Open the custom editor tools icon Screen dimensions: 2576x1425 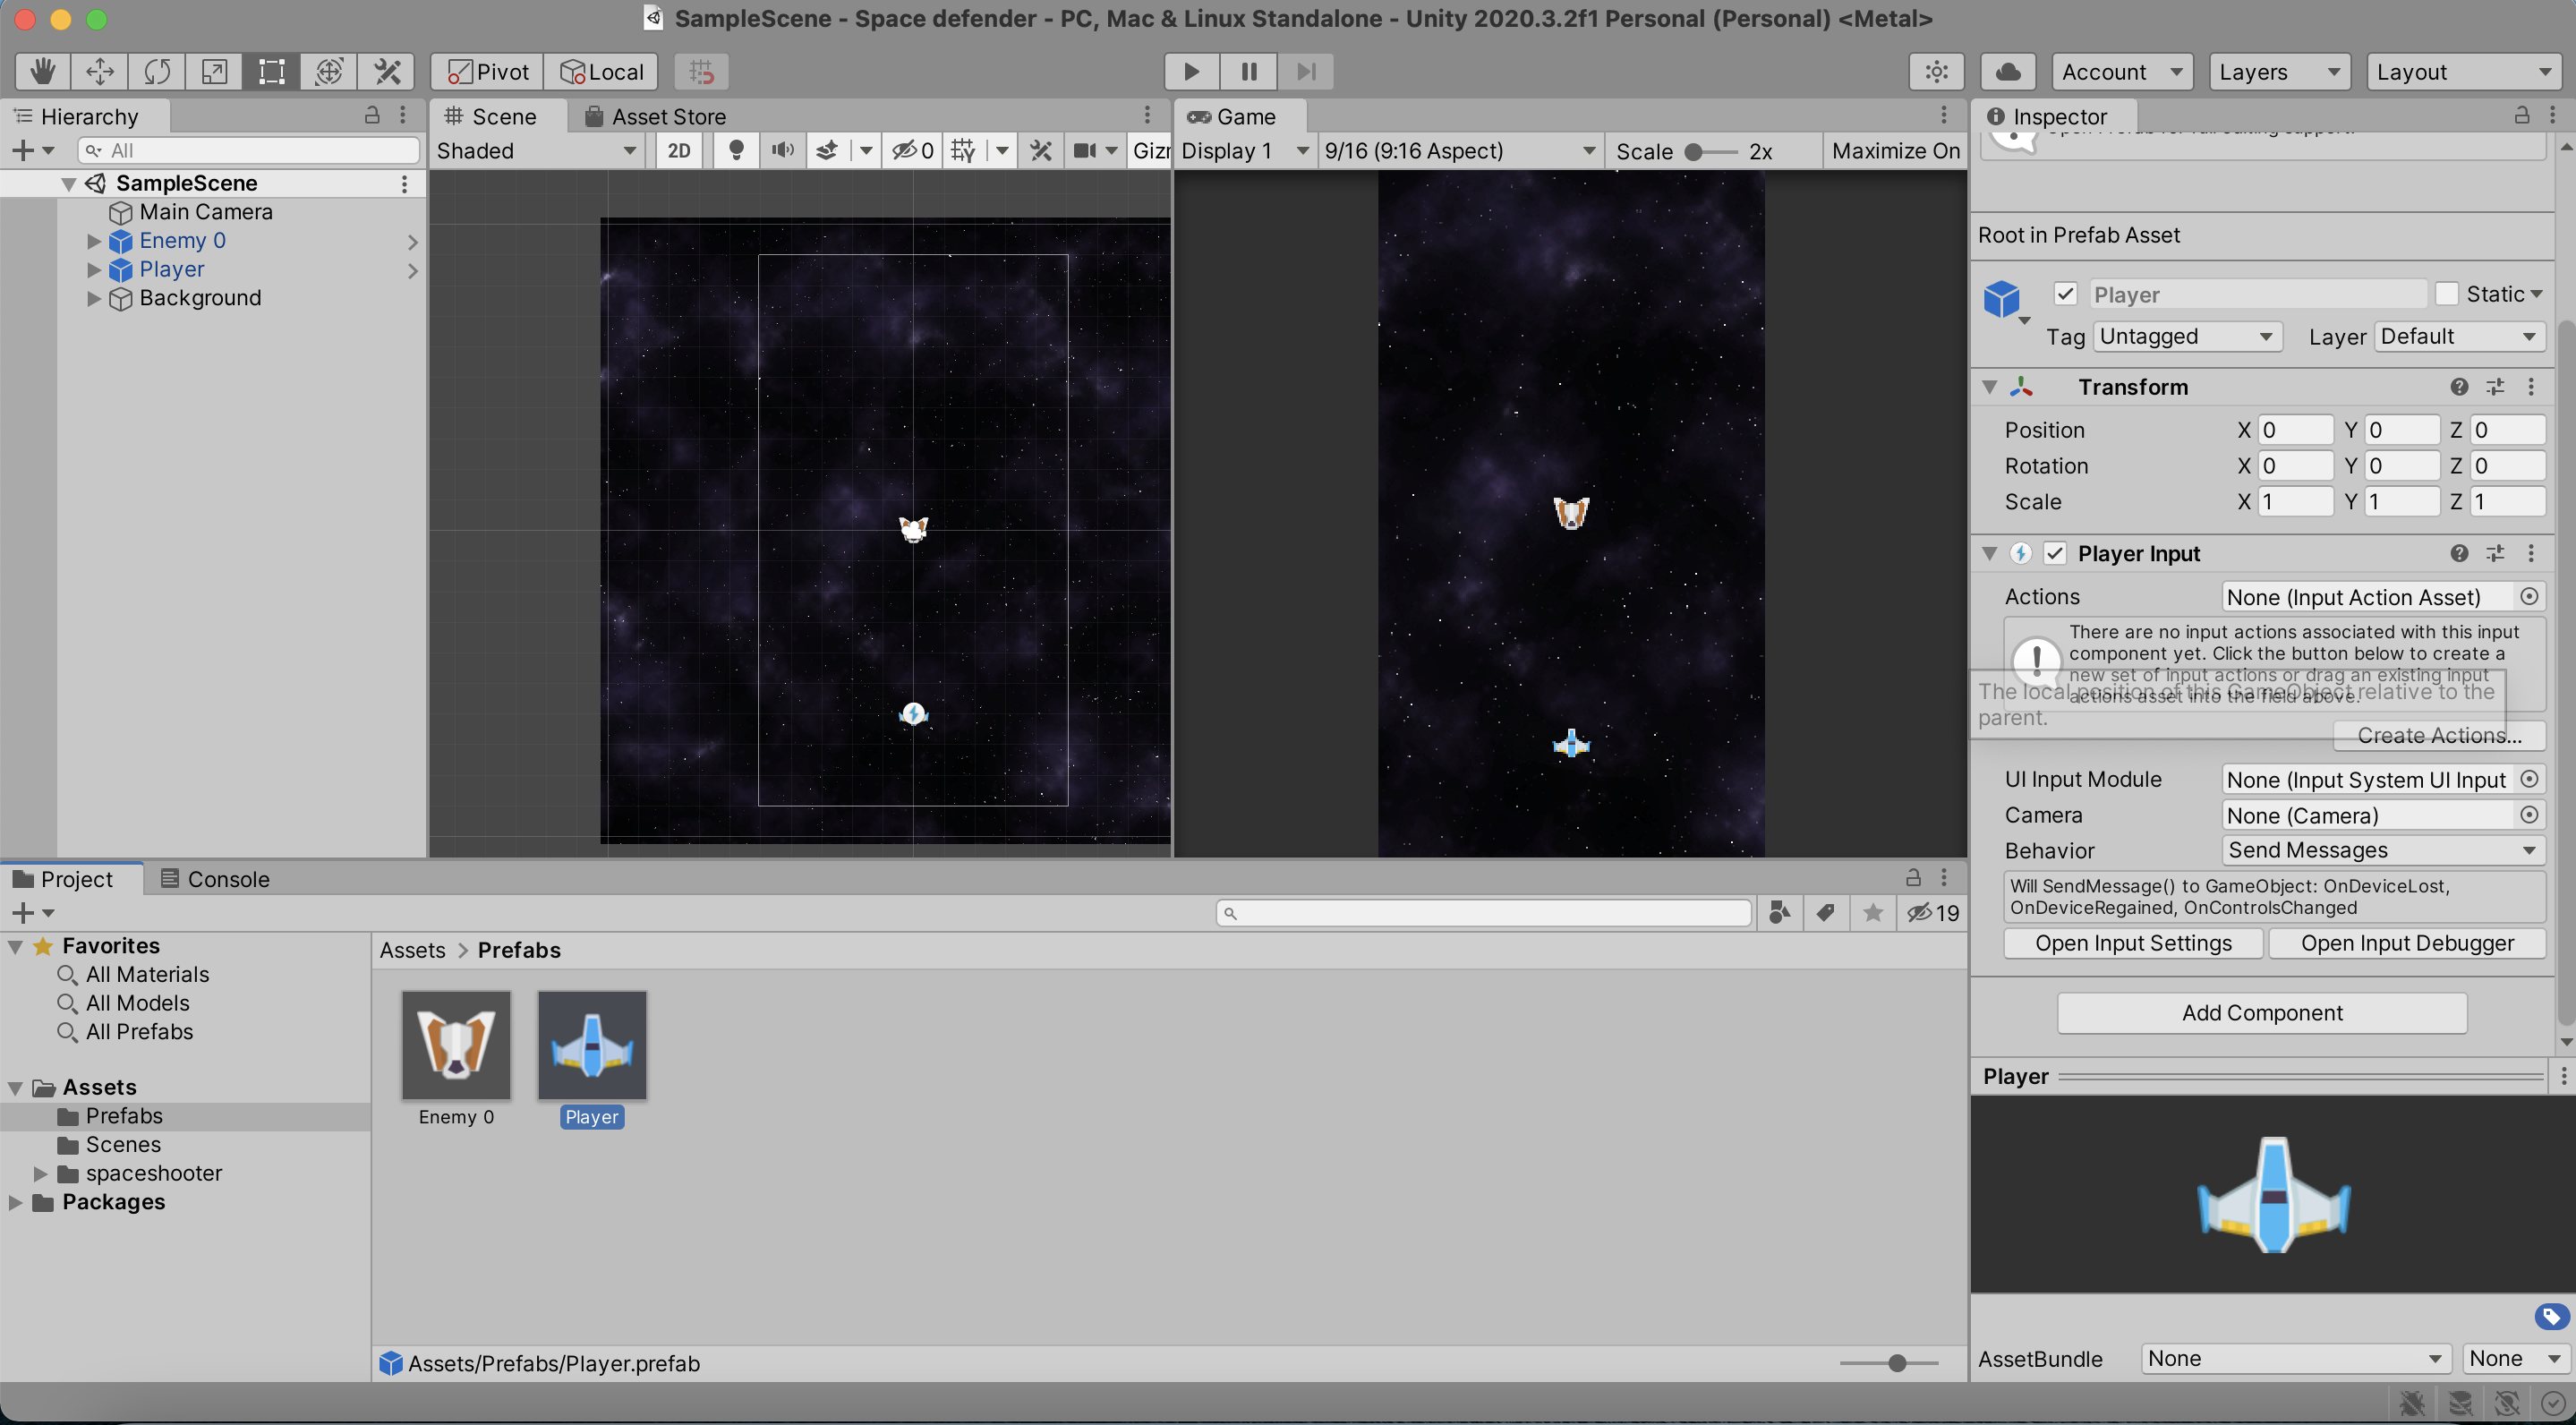click(x=387, y=72)
